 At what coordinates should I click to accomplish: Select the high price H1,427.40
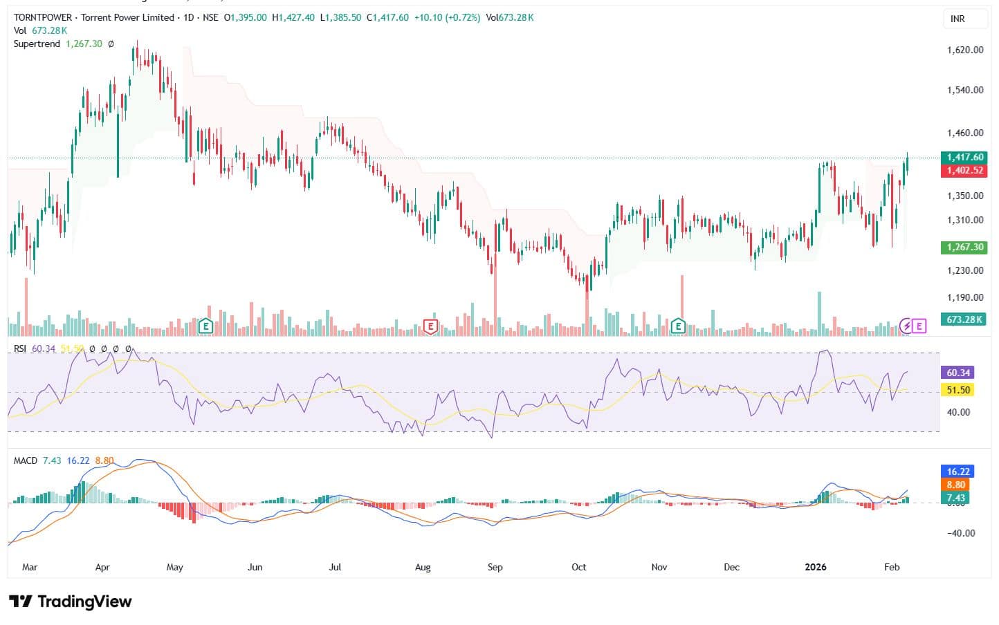click(293, 17)
